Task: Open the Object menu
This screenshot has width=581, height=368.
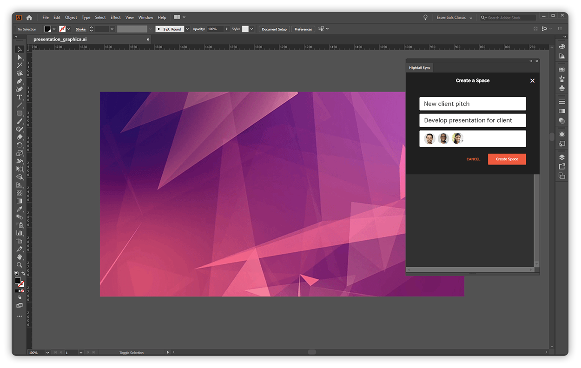Action: (x=71, y=17)
